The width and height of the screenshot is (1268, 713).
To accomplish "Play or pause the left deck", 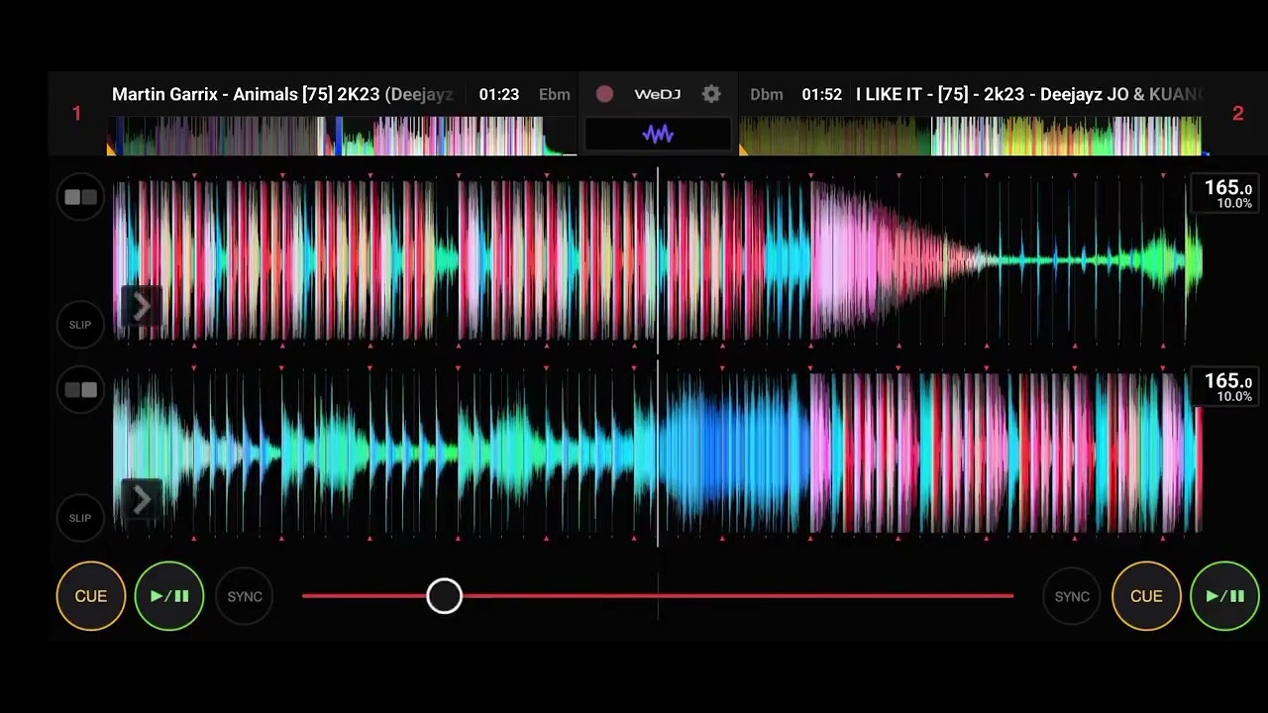I will [169, 596].
